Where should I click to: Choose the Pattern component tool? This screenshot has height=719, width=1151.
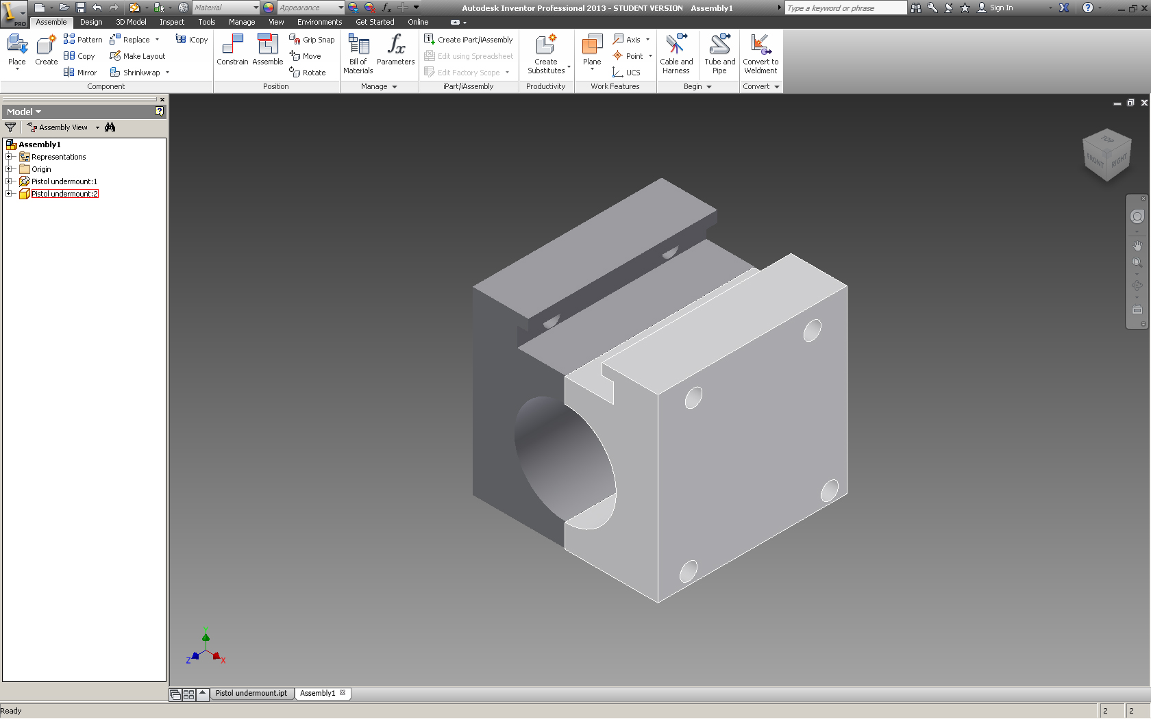tap(83, 40)
